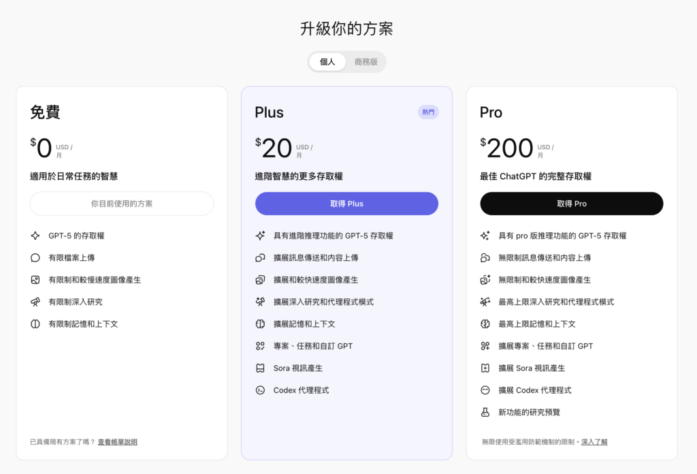Viewport: 697px width, 474px height.
Task: Click the sparkle icon beside 具有進階推理功能的 GPT-5 存取權
Action: point(261,236)
